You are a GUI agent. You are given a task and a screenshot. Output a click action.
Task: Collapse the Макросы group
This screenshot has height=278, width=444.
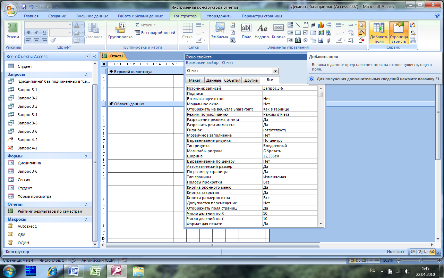point(86,219)
